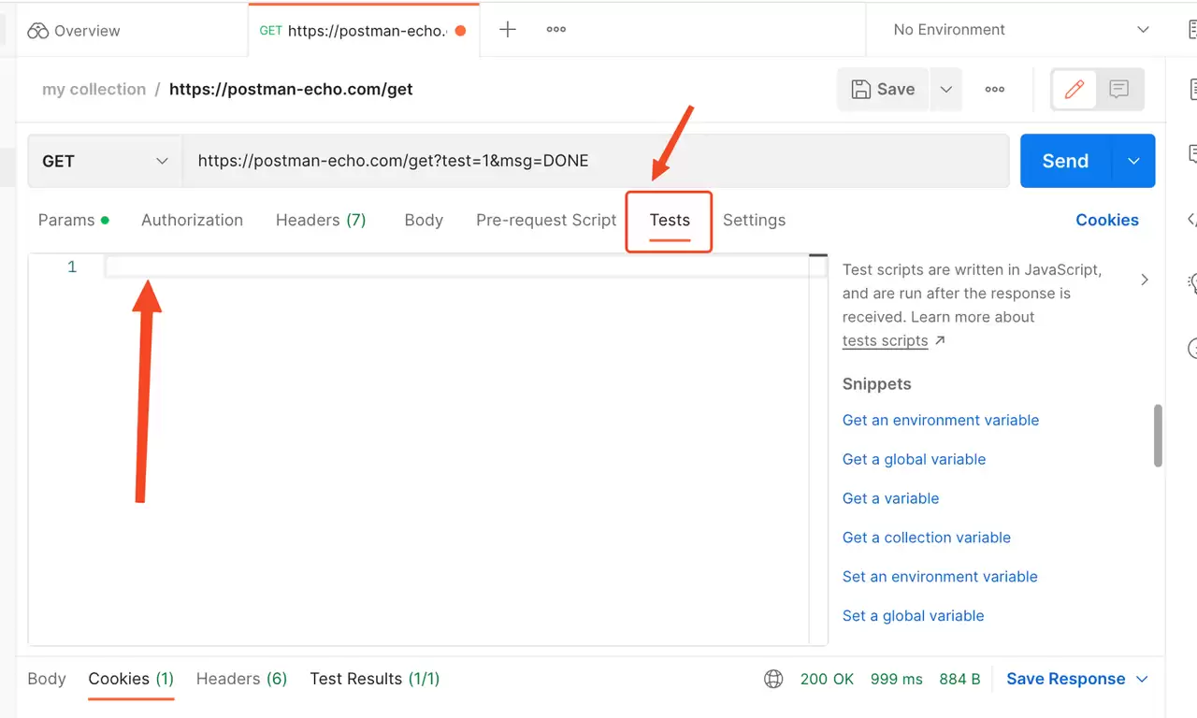1197x718 pixels.
Task: Expand the HTTP method GET dropdown
Action: pyautogui.click(x=105, y=161)
